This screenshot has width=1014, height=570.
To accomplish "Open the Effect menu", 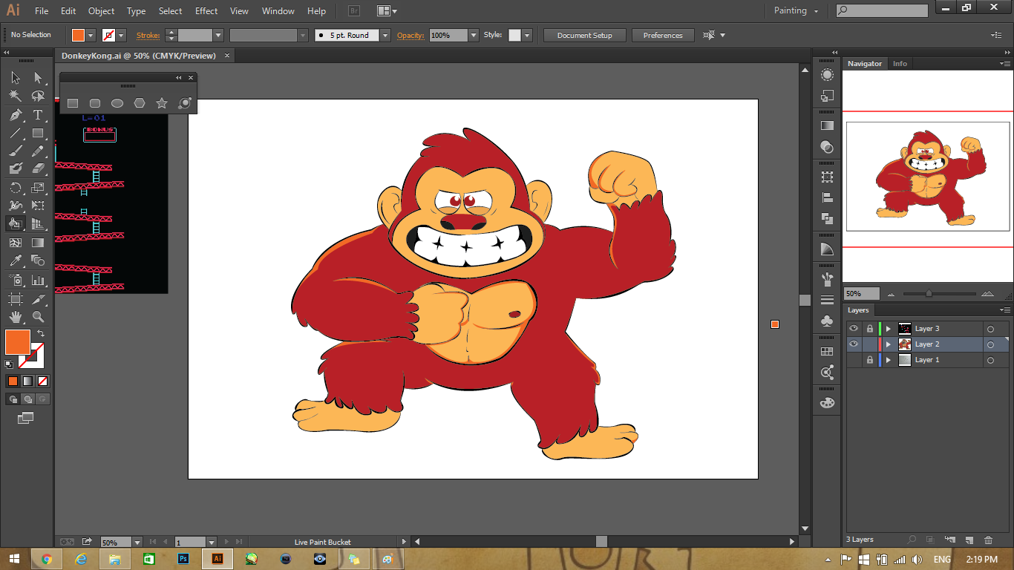I will point(206,11).
